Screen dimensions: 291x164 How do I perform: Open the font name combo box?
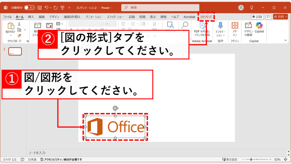(86, 24)
